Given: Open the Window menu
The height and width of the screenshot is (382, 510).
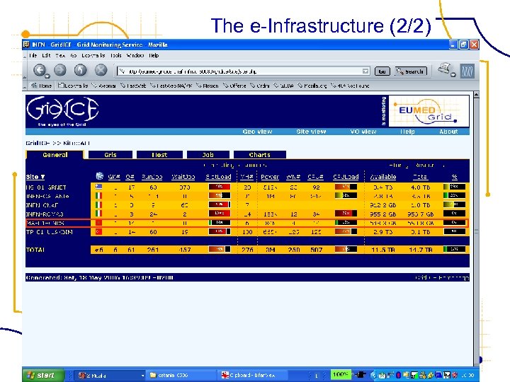Looking at the screenshot, I should [x=135, y=56].
